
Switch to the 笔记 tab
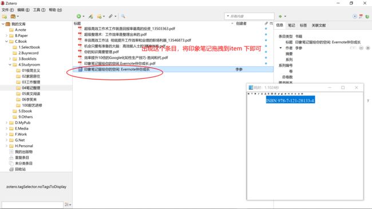[291, 25]
